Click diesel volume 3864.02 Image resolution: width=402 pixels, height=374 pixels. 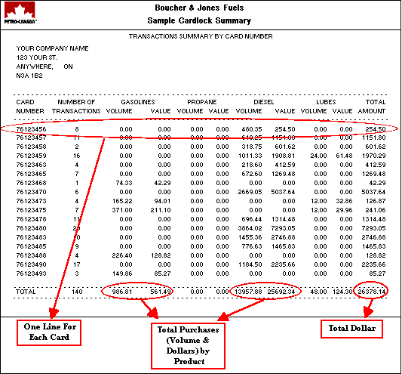pyautogui.click(x=250, y=228)
